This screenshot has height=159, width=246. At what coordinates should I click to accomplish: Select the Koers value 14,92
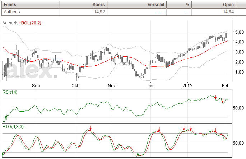tap(99, 12)
